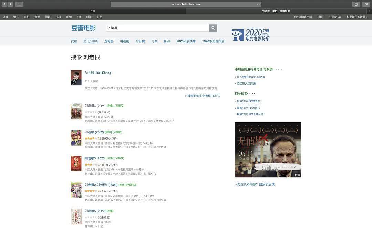
Task: Open the Safari share button
Action: (x=356, y=4)
